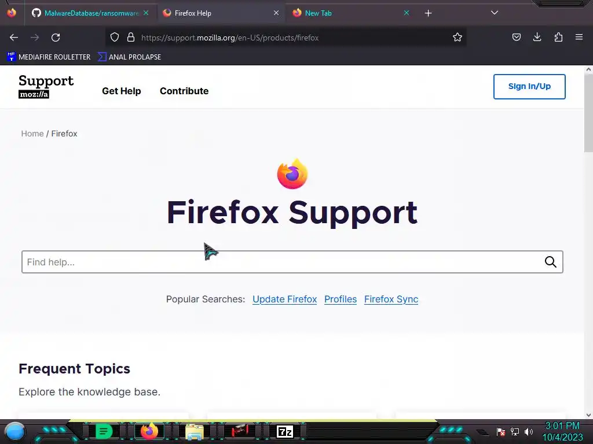Click the Firefox Support heading
This screenshot has height=444, width=593.
point(292,213)
